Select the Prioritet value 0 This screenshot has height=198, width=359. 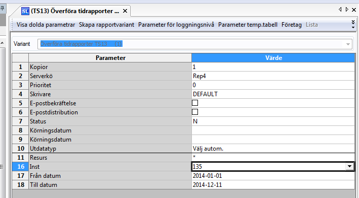click(273, 85)
